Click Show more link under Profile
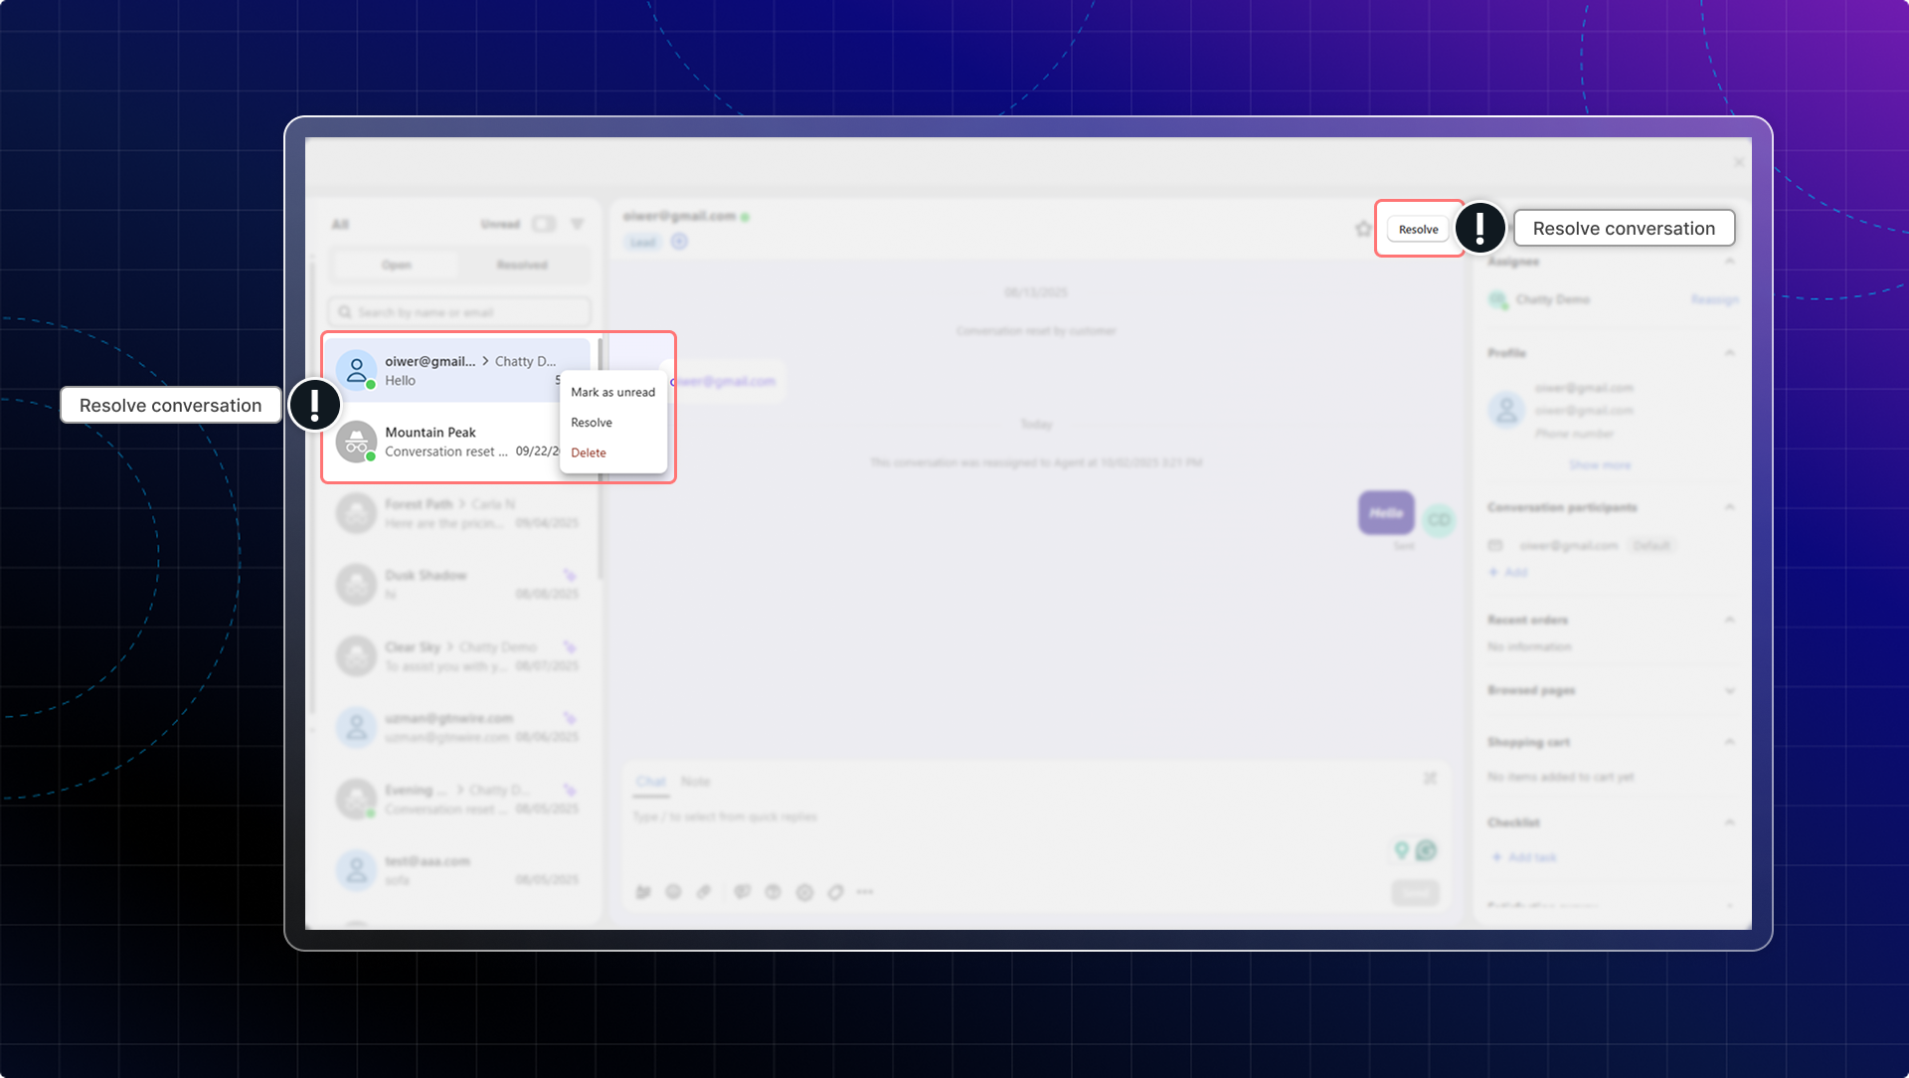The width and height of the screenshot is (1909, 1078). (1600, 465)
